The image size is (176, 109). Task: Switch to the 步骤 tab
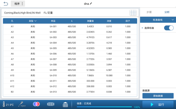149,12
